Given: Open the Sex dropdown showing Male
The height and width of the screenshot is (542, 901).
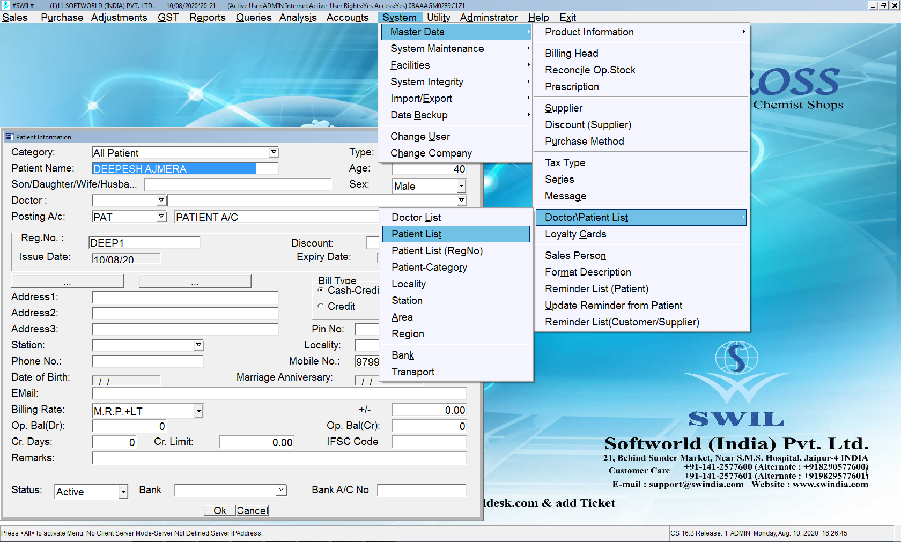Looking at the screenshot, I should pyautogui.click(x=461, y=186).
